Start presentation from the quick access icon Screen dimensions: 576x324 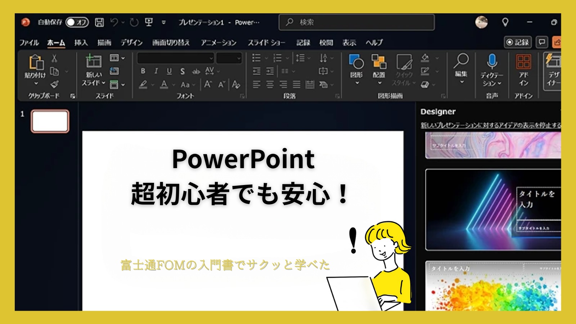coord(149,22)
